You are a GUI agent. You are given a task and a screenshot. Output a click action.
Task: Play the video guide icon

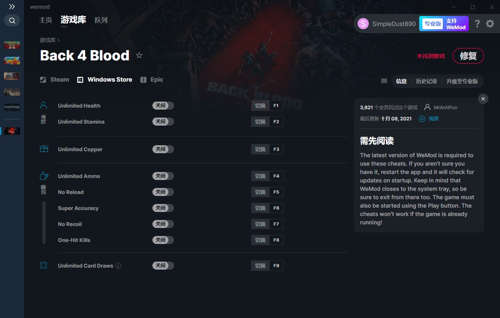pos(422,118)
